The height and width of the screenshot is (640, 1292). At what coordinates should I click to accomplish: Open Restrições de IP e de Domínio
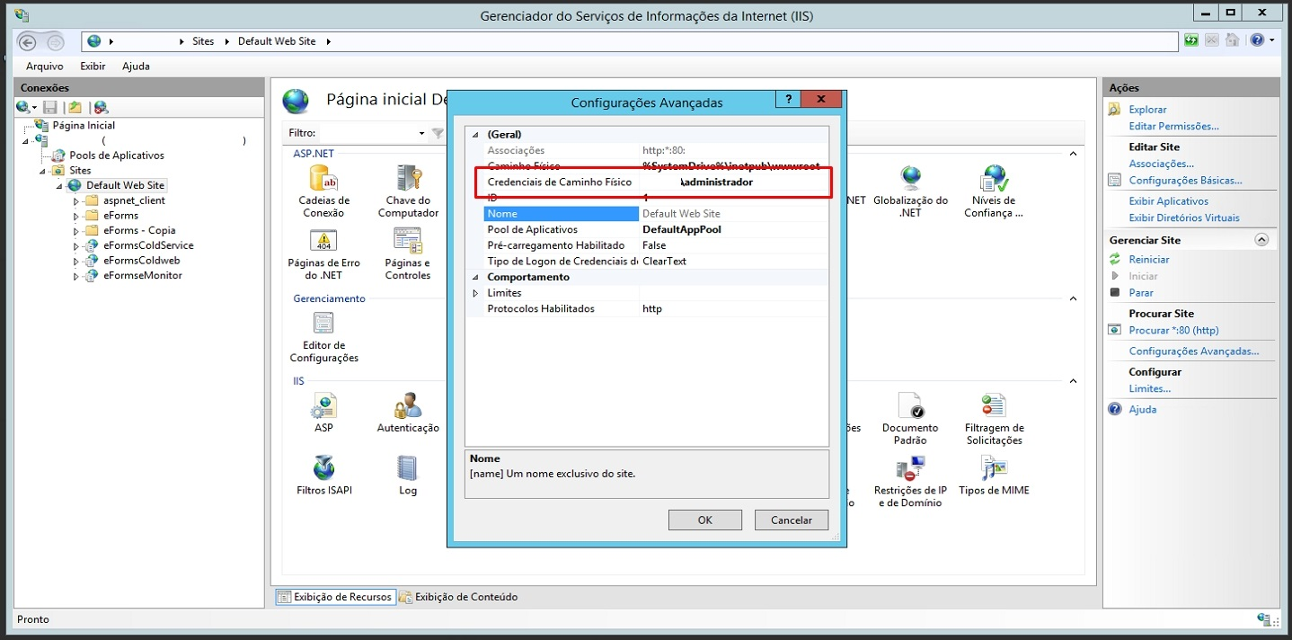909,469
